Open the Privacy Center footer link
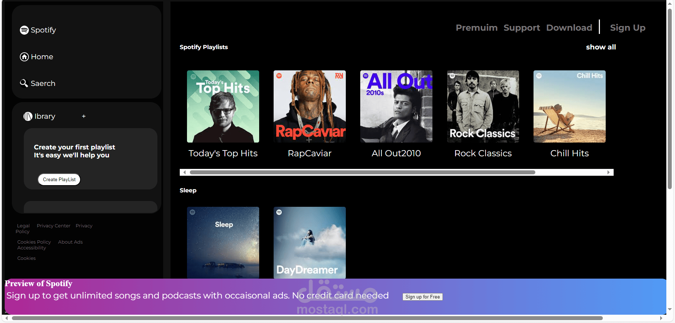The height and width of the screenshot is (323, 675). click(x=53, y=226)
